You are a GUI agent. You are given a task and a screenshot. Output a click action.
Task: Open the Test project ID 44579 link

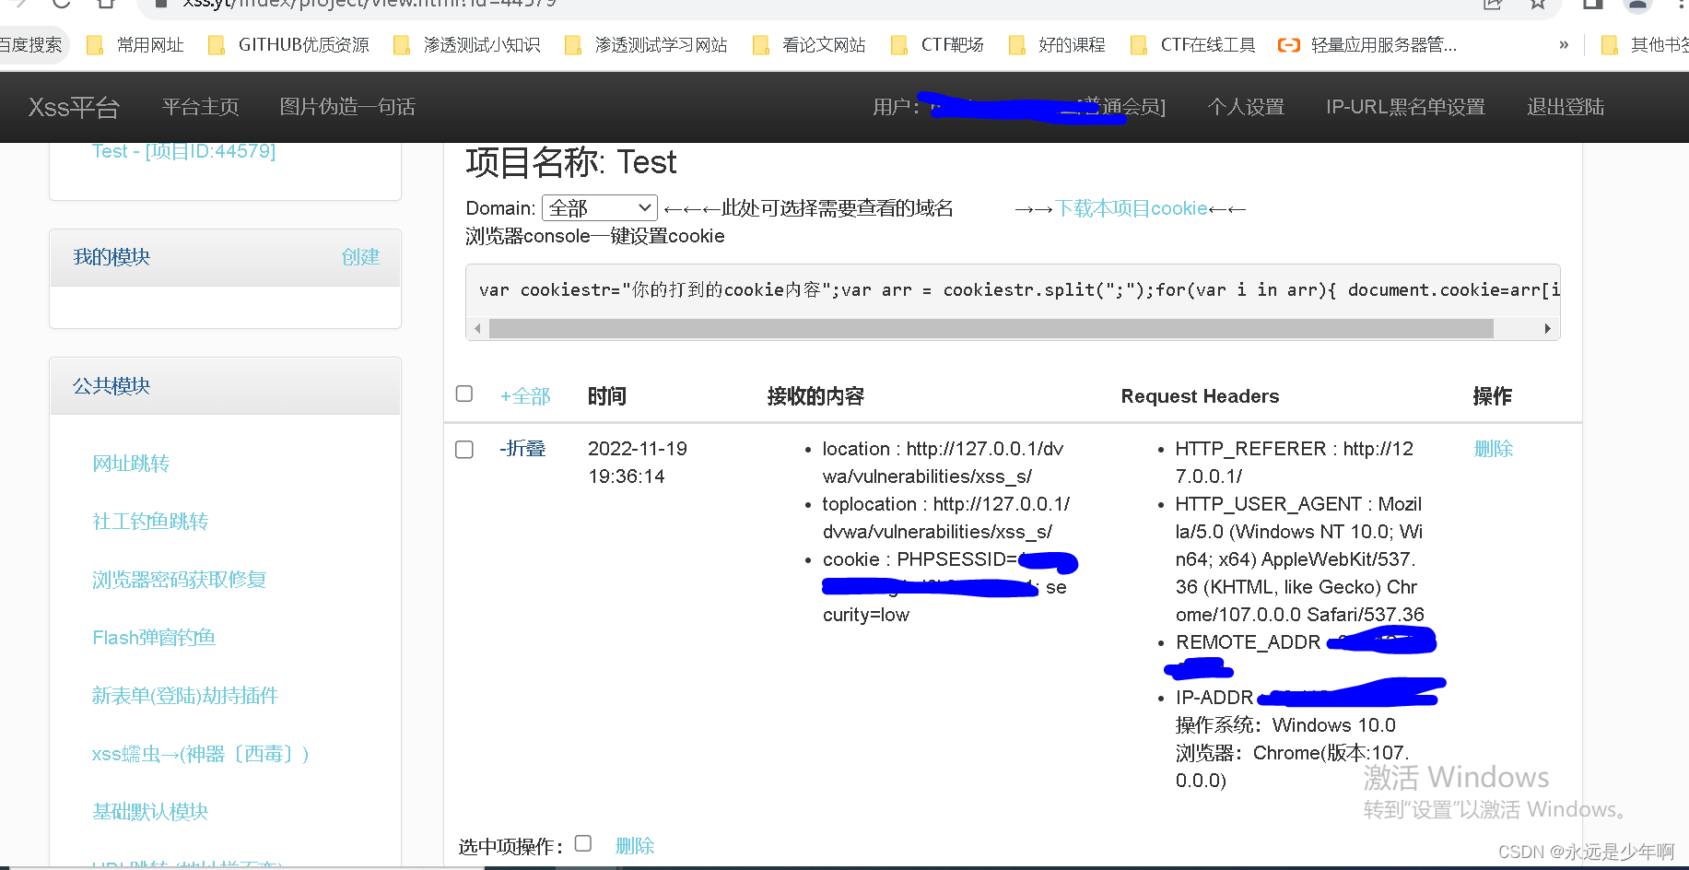click(x=183, y=151)
